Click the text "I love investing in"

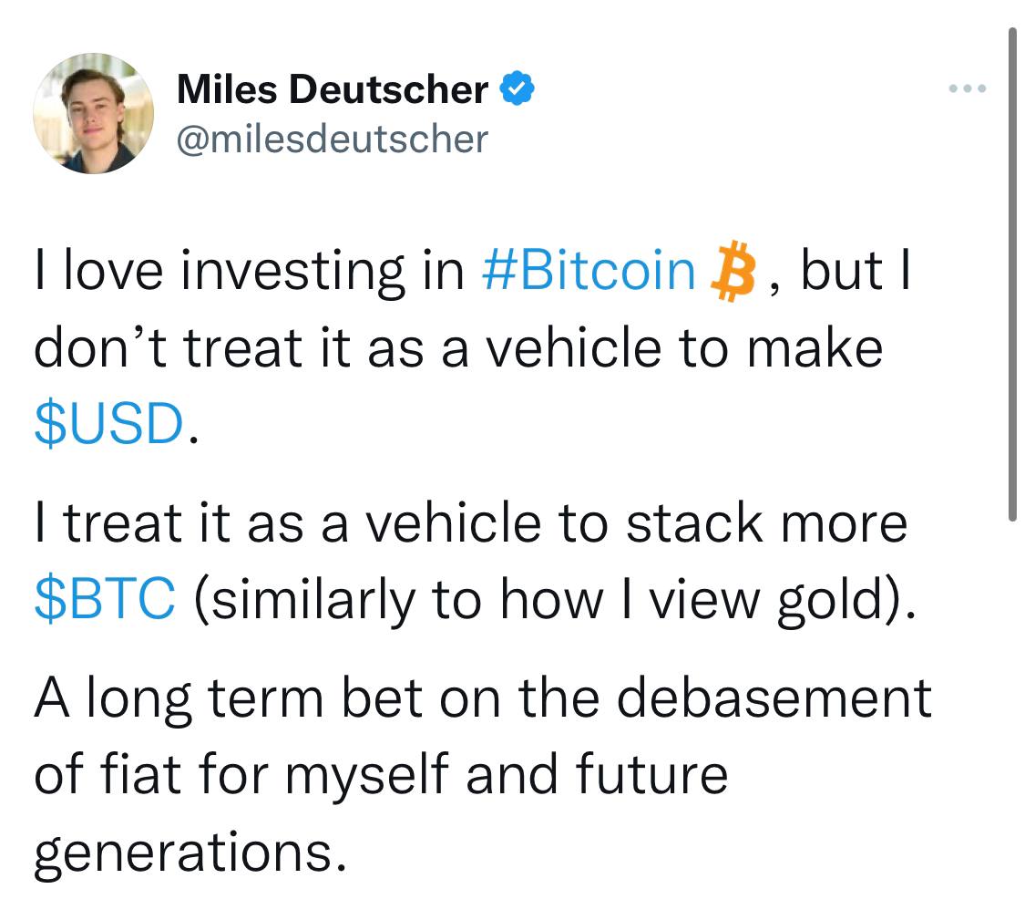pos(249,272)
